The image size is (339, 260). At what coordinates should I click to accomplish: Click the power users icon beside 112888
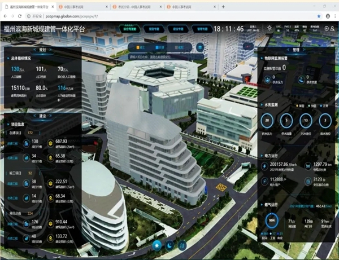[264, 182]
